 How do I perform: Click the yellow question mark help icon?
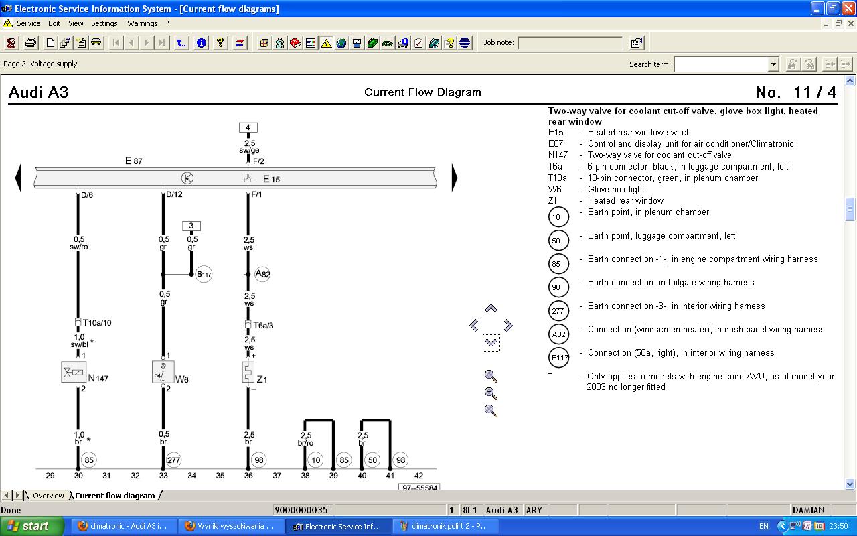(220, 43)
